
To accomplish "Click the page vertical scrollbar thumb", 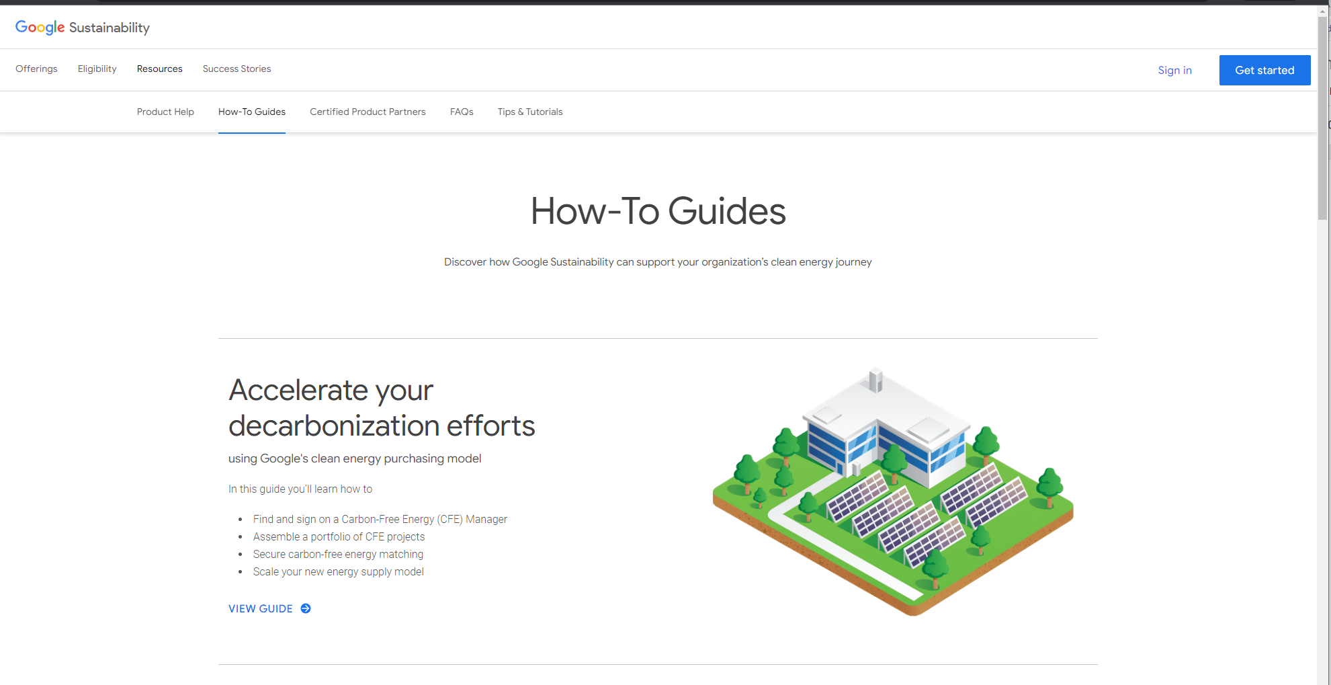I will 1323,118.
